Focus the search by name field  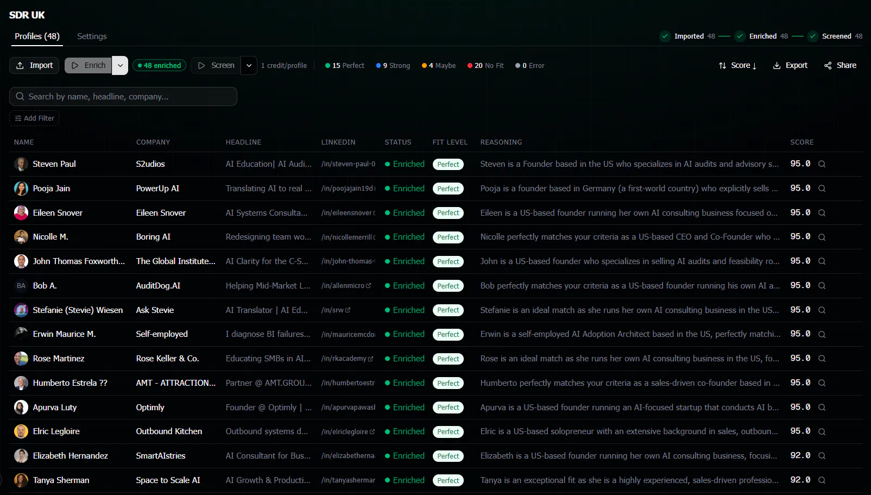(123, 96)
